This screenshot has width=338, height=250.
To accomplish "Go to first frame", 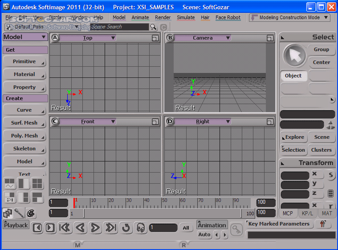I will point(65,228).
